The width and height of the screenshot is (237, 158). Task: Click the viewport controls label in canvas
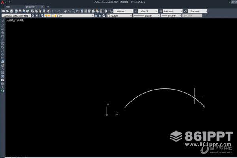coord(15,21)
